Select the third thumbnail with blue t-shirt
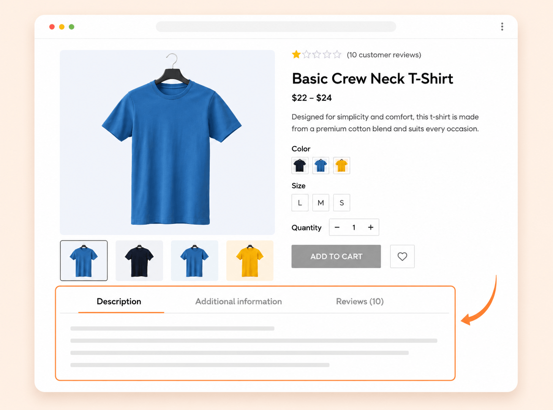This screenshot has height=410, width=553. click(195, 260)
